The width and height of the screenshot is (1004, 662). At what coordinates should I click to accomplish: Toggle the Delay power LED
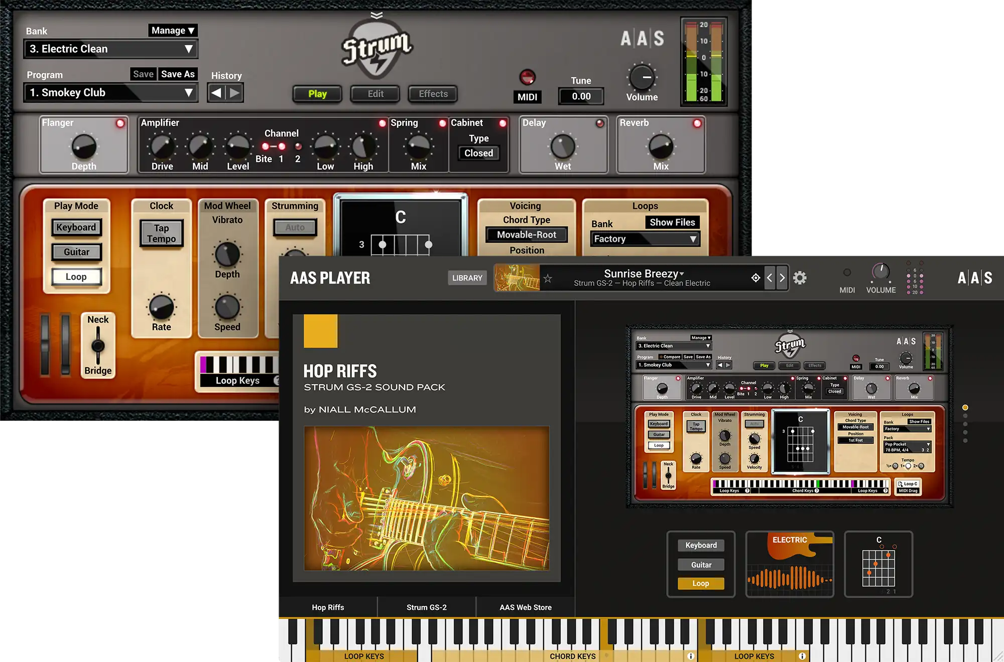(x=600, y=123)
